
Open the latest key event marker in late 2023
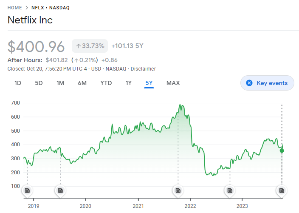(x=281, y=190)
